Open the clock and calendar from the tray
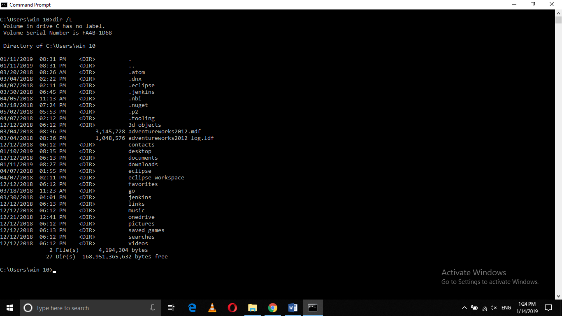562x316 pixels. pyautogui.click(x=527, y=308)
